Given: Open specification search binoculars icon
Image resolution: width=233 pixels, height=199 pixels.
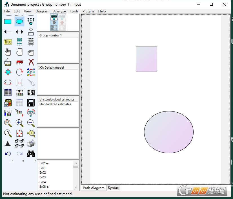Looking at the screenshot, I should (31, 154).
